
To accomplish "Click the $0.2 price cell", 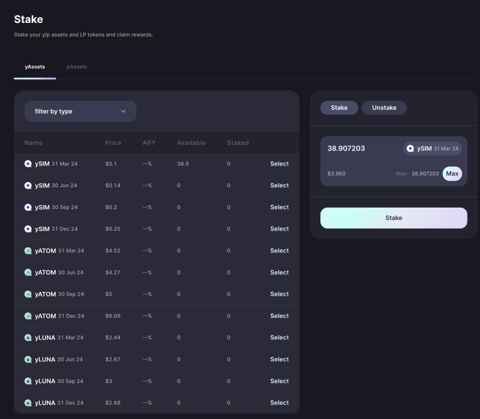I will click(x=111, y=207).
